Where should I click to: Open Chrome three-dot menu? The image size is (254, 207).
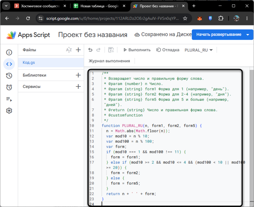(x=247, y=18)
